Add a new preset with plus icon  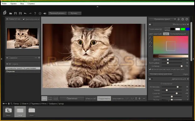pyautogui.click(x=179, y=19)
